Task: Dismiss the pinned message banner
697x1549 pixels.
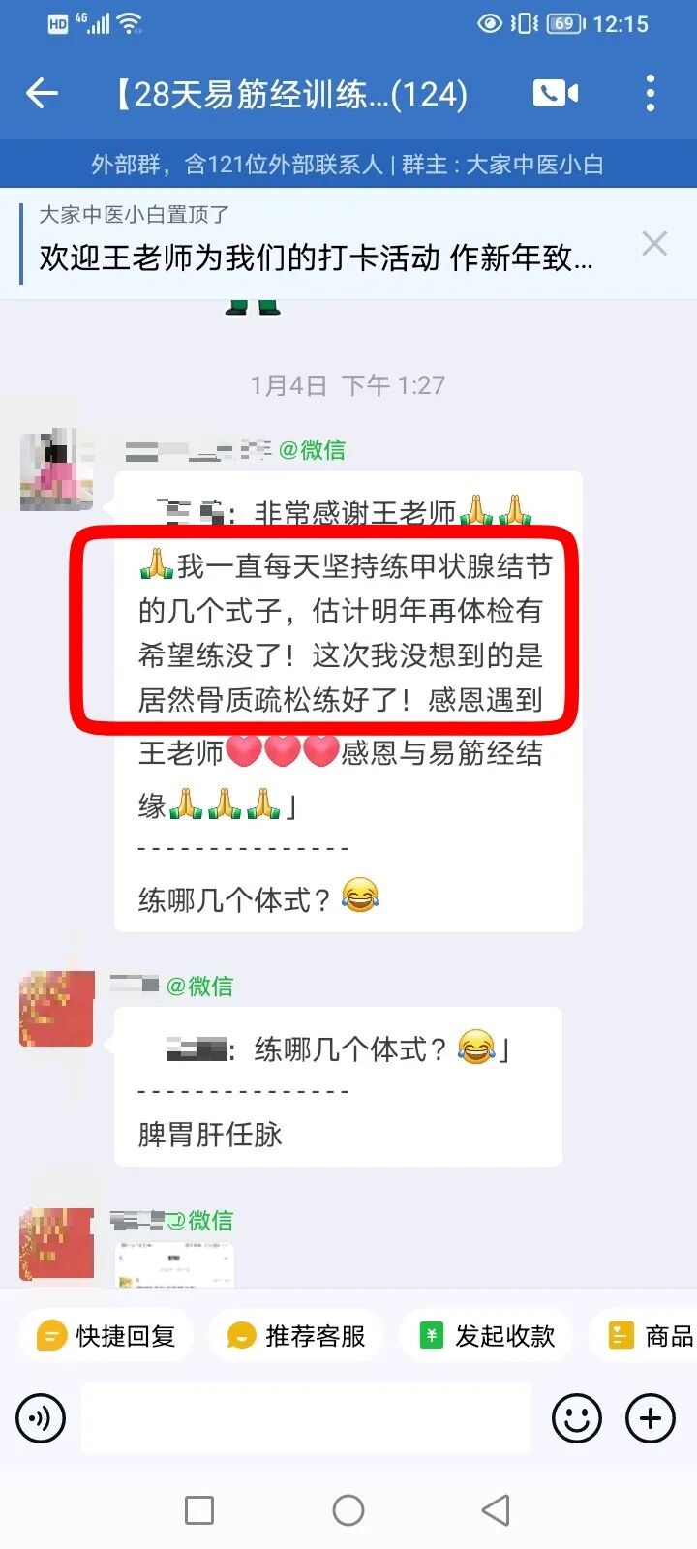Action: point(654,244)
